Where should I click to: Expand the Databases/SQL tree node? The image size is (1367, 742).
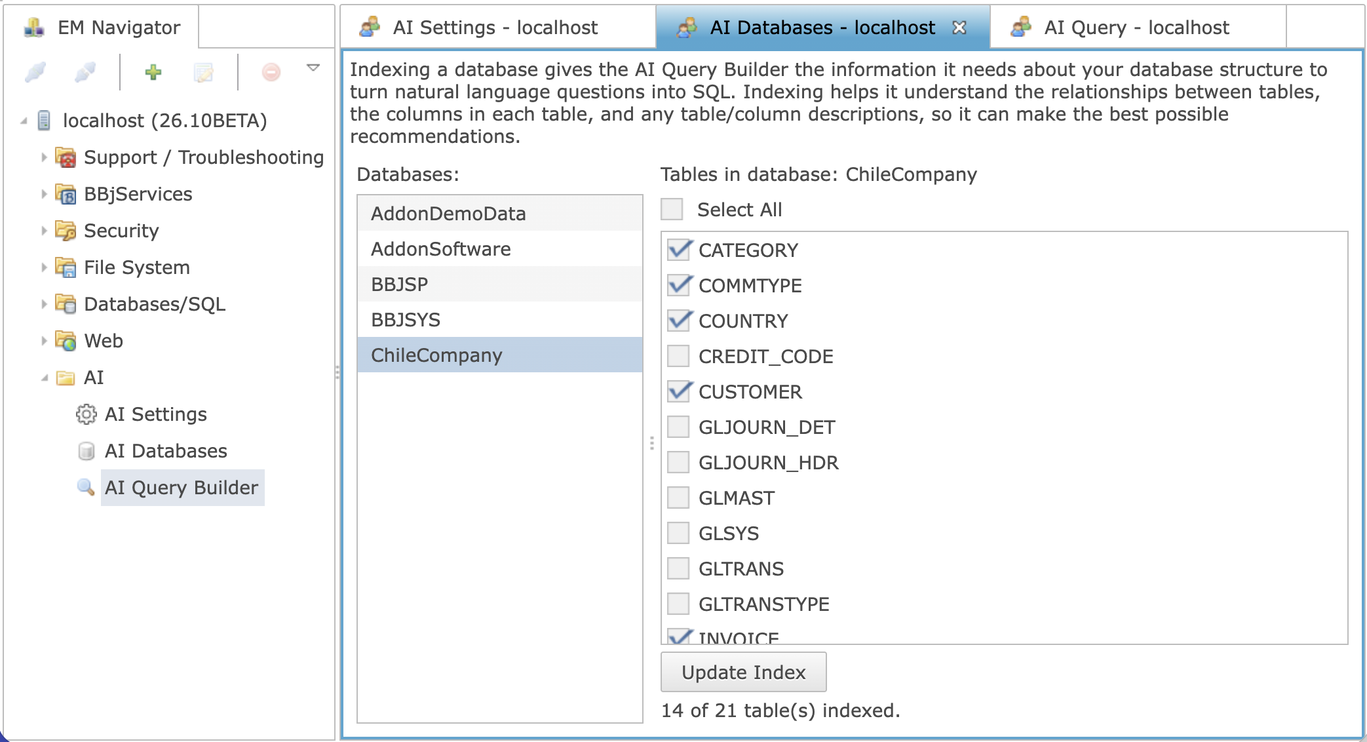pos(44,304)
